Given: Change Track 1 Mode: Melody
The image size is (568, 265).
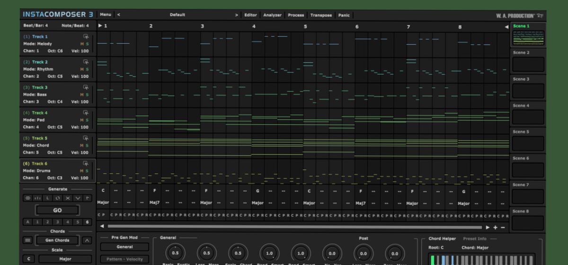Looking at the screenshot, I should click(x=37, y=44).
